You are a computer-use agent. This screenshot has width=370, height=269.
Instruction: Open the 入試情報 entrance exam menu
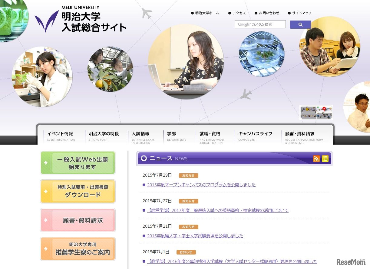(141, 134)
